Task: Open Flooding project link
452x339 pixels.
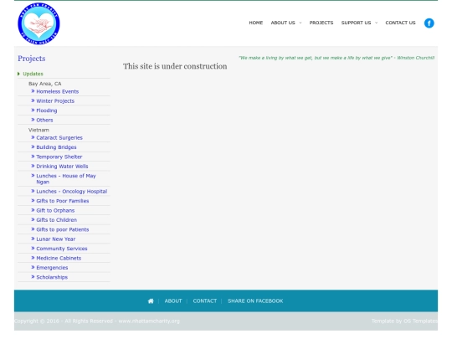Action: 47,110
